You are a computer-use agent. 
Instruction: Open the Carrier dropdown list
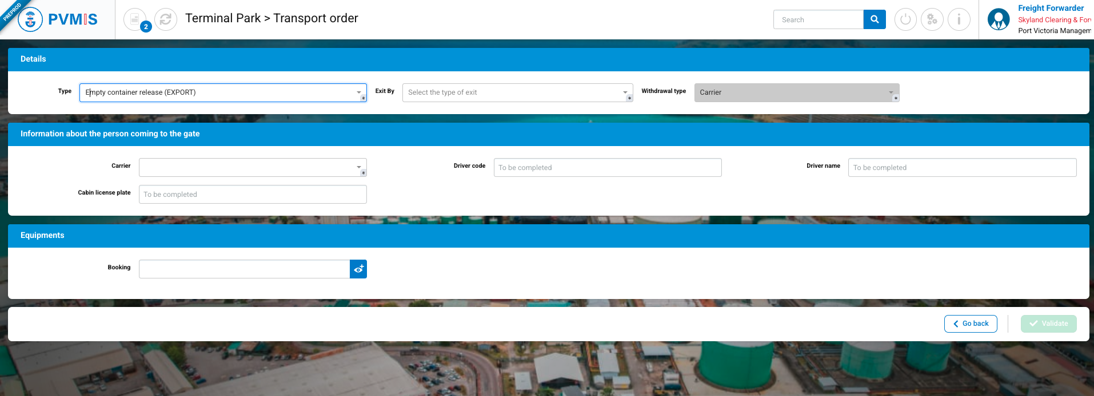(252, 167)
